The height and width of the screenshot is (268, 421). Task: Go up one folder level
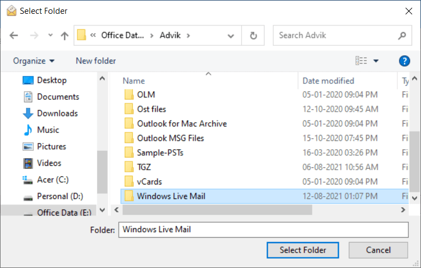tap(65, 35)
